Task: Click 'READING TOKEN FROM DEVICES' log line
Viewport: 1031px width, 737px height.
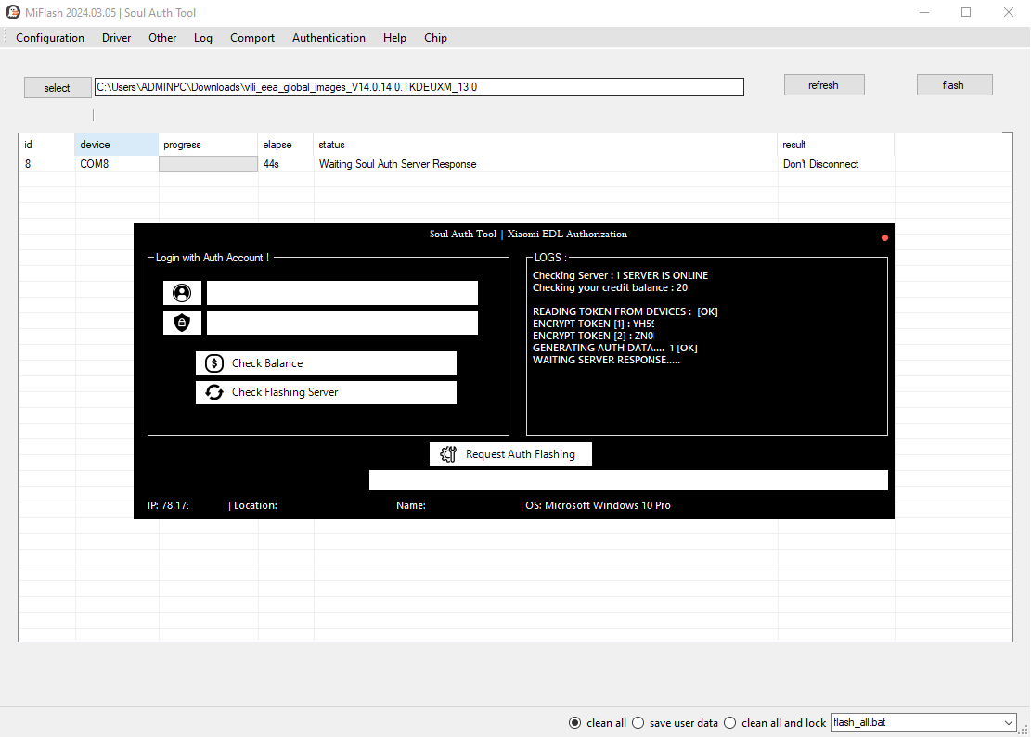Action: pyautogui.click(x=625, y=311)
